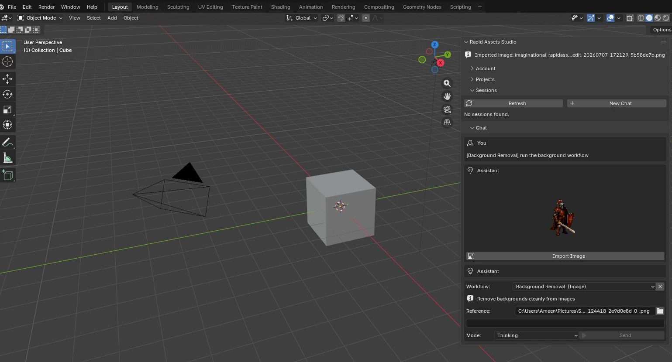This screenshot has height=362, width=672.
Task: Browse for reference image folder icon
Action: 660,311
